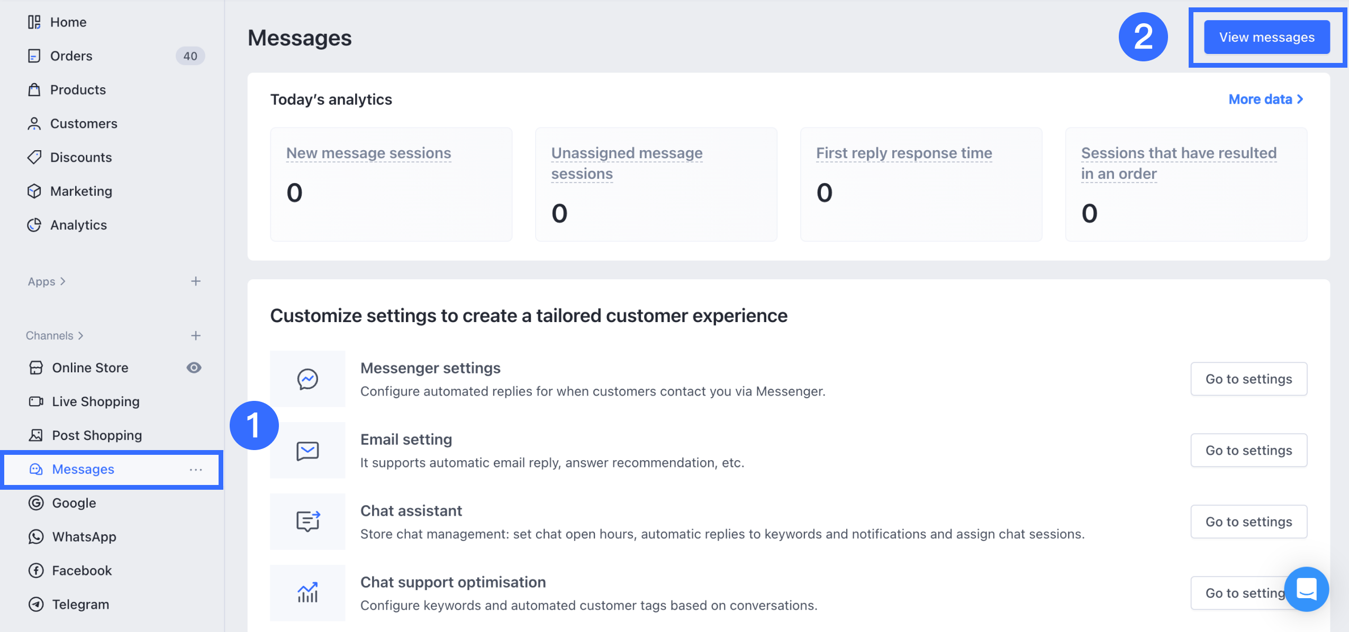Click the Chat support optimisation chart icon
The width and height of the screenshot is (1349, 632).
pos(307,593)
